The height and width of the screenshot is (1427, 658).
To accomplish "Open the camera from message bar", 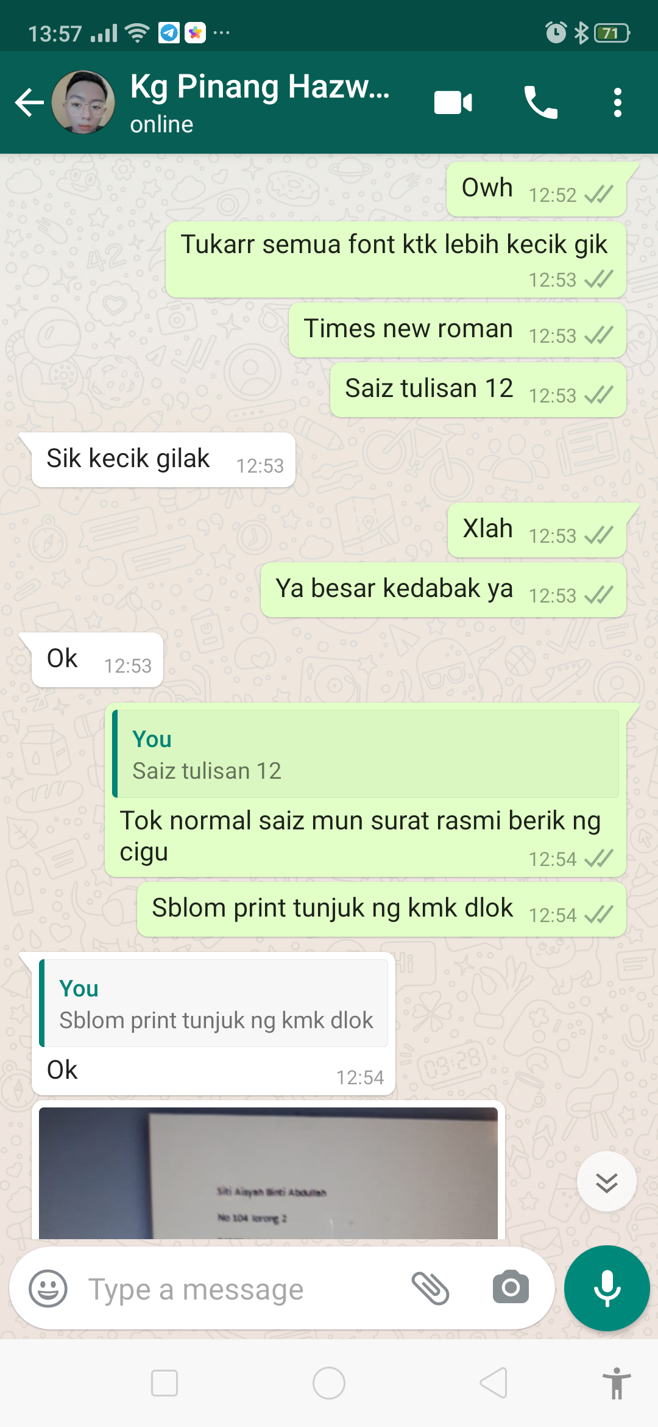I will point(511,1287).
